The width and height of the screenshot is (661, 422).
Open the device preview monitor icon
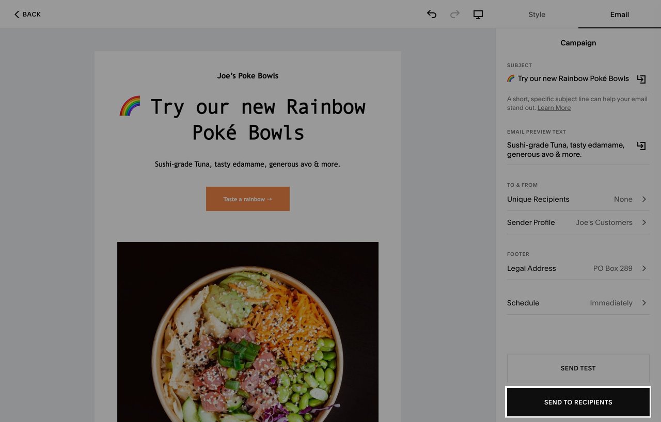(478, 14)
